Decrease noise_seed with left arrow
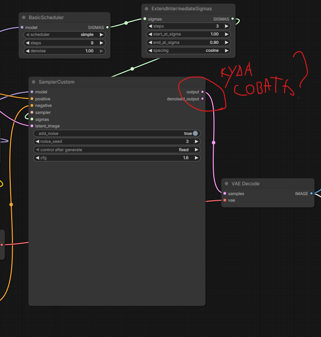Image resolution: width=321 pixels, height=337 pixels. click(x=37, y=141)
